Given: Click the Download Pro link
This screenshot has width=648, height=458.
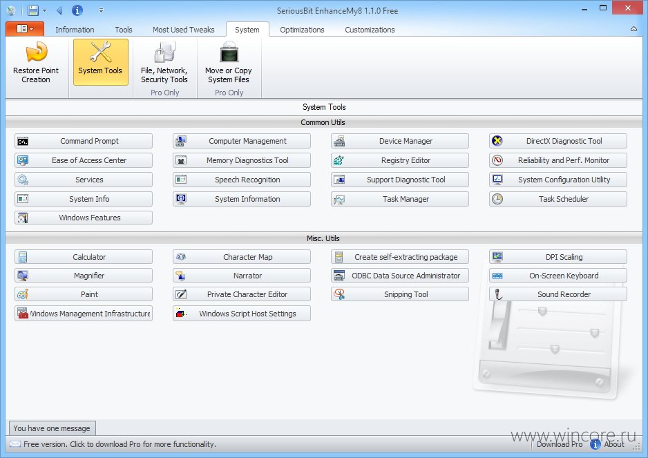Looking at the screenshot, I should point(560,444).
